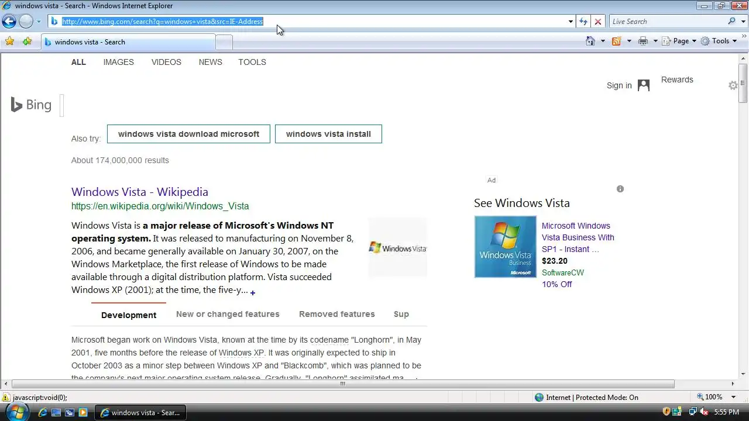The height and width of the screenshot is (421, 749).
Task: Open the Tools menu
Action: click(719, 41)
